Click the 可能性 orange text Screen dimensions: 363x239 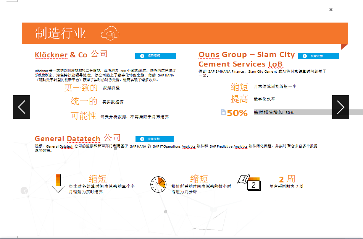[x=84, y=116]
